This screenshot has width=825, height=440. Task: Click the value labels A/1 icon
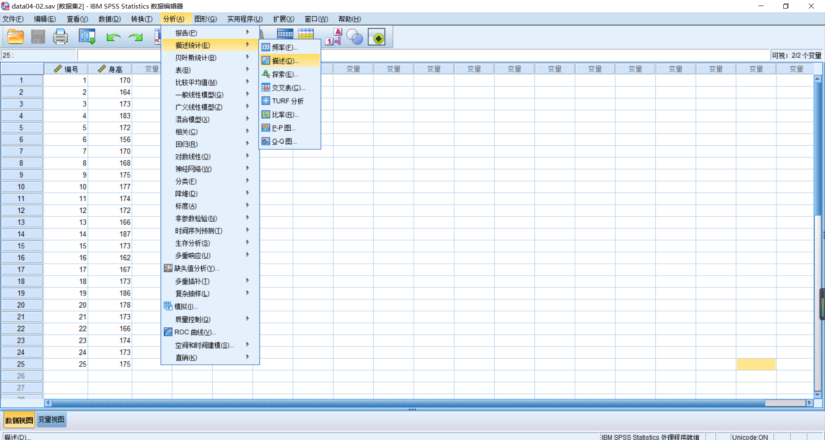click(334, 37)
